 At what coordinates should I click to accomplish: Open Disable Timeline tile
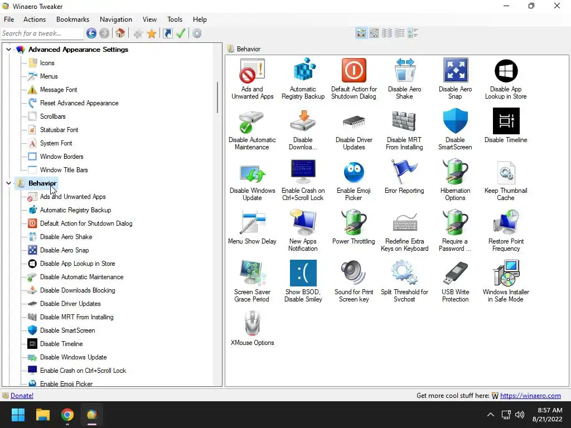coord(506,125)
